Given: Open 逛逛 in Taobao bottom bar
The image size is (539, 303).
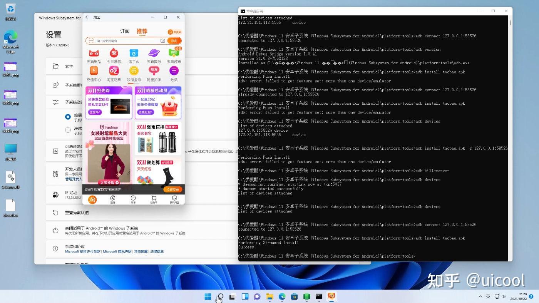Looking at the screenshot, I should click(113, 199).
